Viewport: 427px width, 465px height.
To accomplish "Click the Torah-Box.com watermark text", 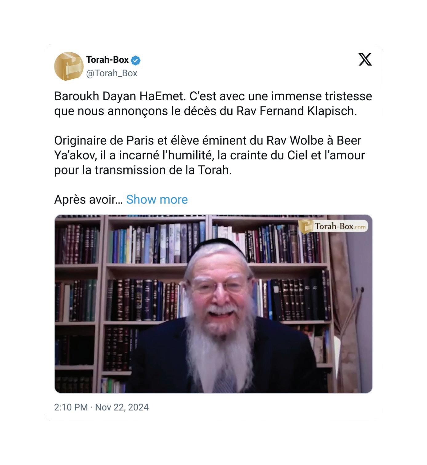I will pyautogui.click(x=340, y=227).
